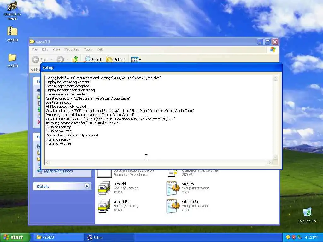Click the Setup window title bar
Image resolution: width=323 pixels, height=242 pixels.
(x=161, y=67)
